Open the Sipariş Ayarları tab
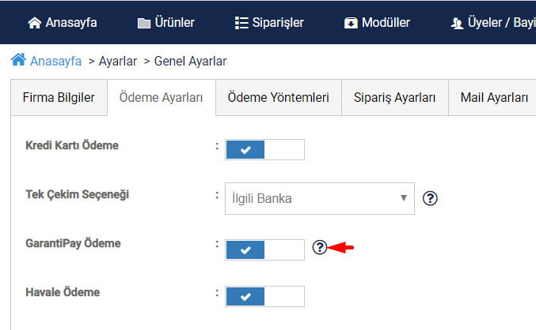Image resolution: width=536 pixels, height=330 pixels. tap(394, 98)
